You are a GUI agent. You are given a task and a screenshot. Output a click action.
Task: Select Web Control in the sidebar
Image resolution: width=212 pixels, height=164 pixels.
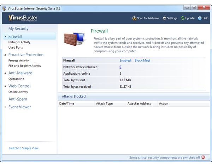(x=19, y=86)
